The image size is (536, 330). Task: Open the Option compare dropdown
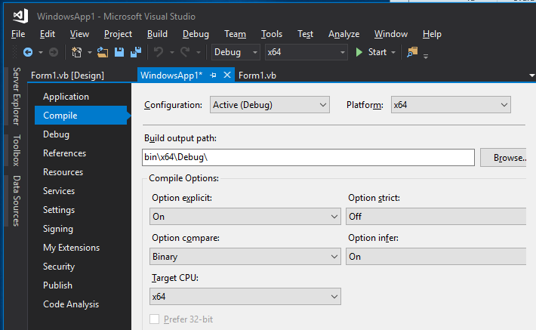pos(245,257)
